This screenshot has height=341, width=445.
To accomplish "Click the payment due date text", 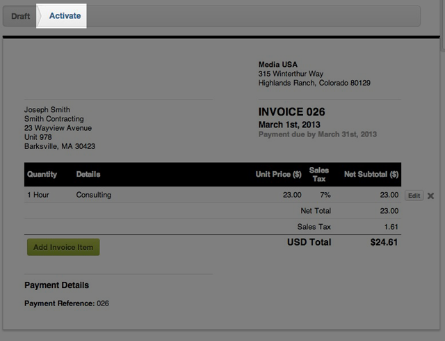I will [318, 134].
